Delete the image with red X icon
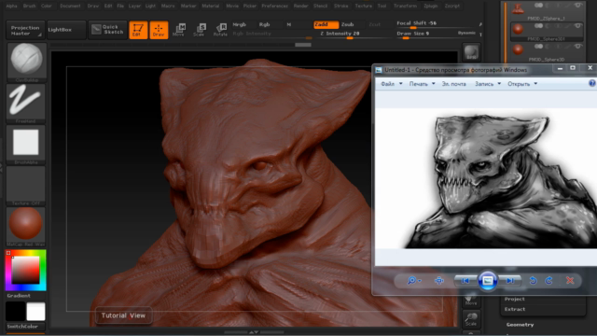The image size is (597, 336). pyautogui.click(x=570, y=281)
